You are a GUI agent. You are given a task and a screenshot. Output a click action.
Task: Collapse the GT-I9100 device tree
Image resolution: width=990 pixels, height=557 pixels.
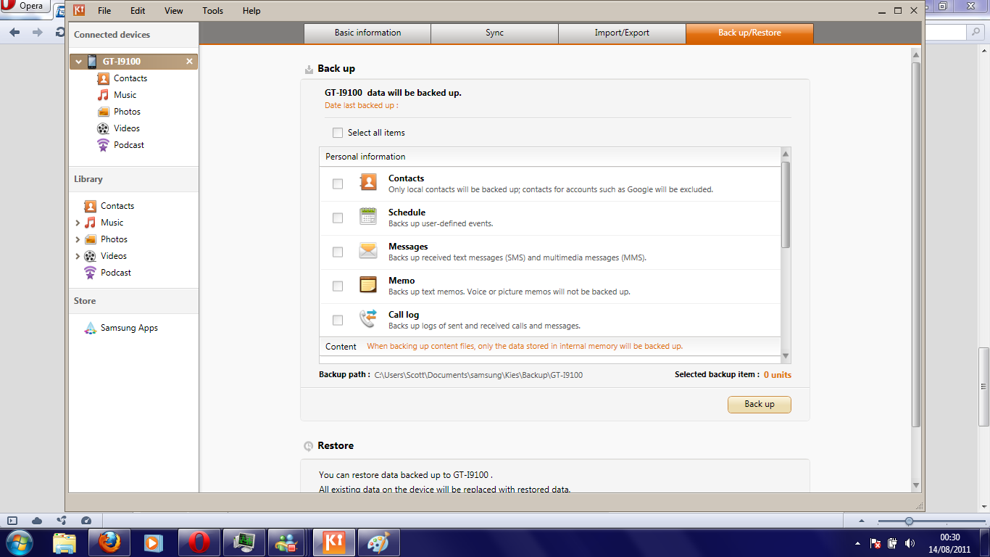pos(79,62)
